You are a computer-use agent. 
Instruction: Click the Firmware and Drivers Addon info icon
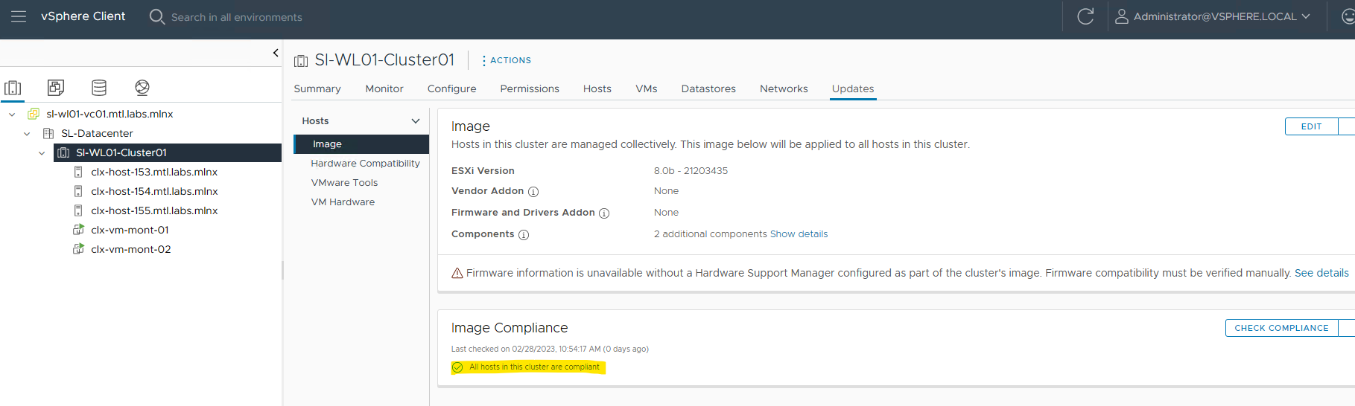point(604,213)
